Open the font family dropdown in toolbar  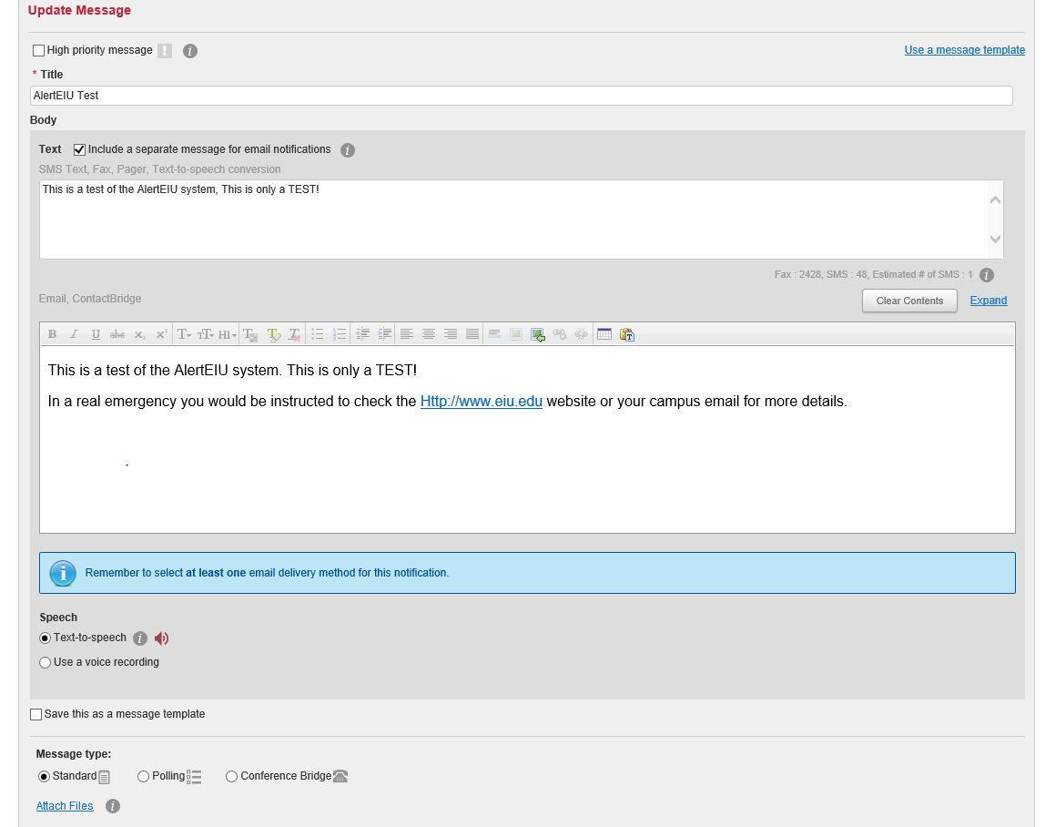point(184,334)
